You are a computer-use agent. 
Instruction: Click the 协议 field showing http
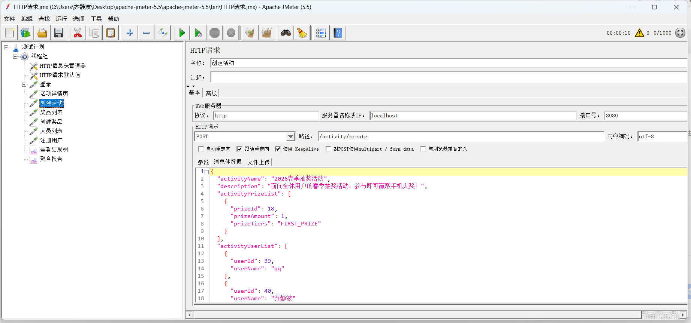[266, 116]
